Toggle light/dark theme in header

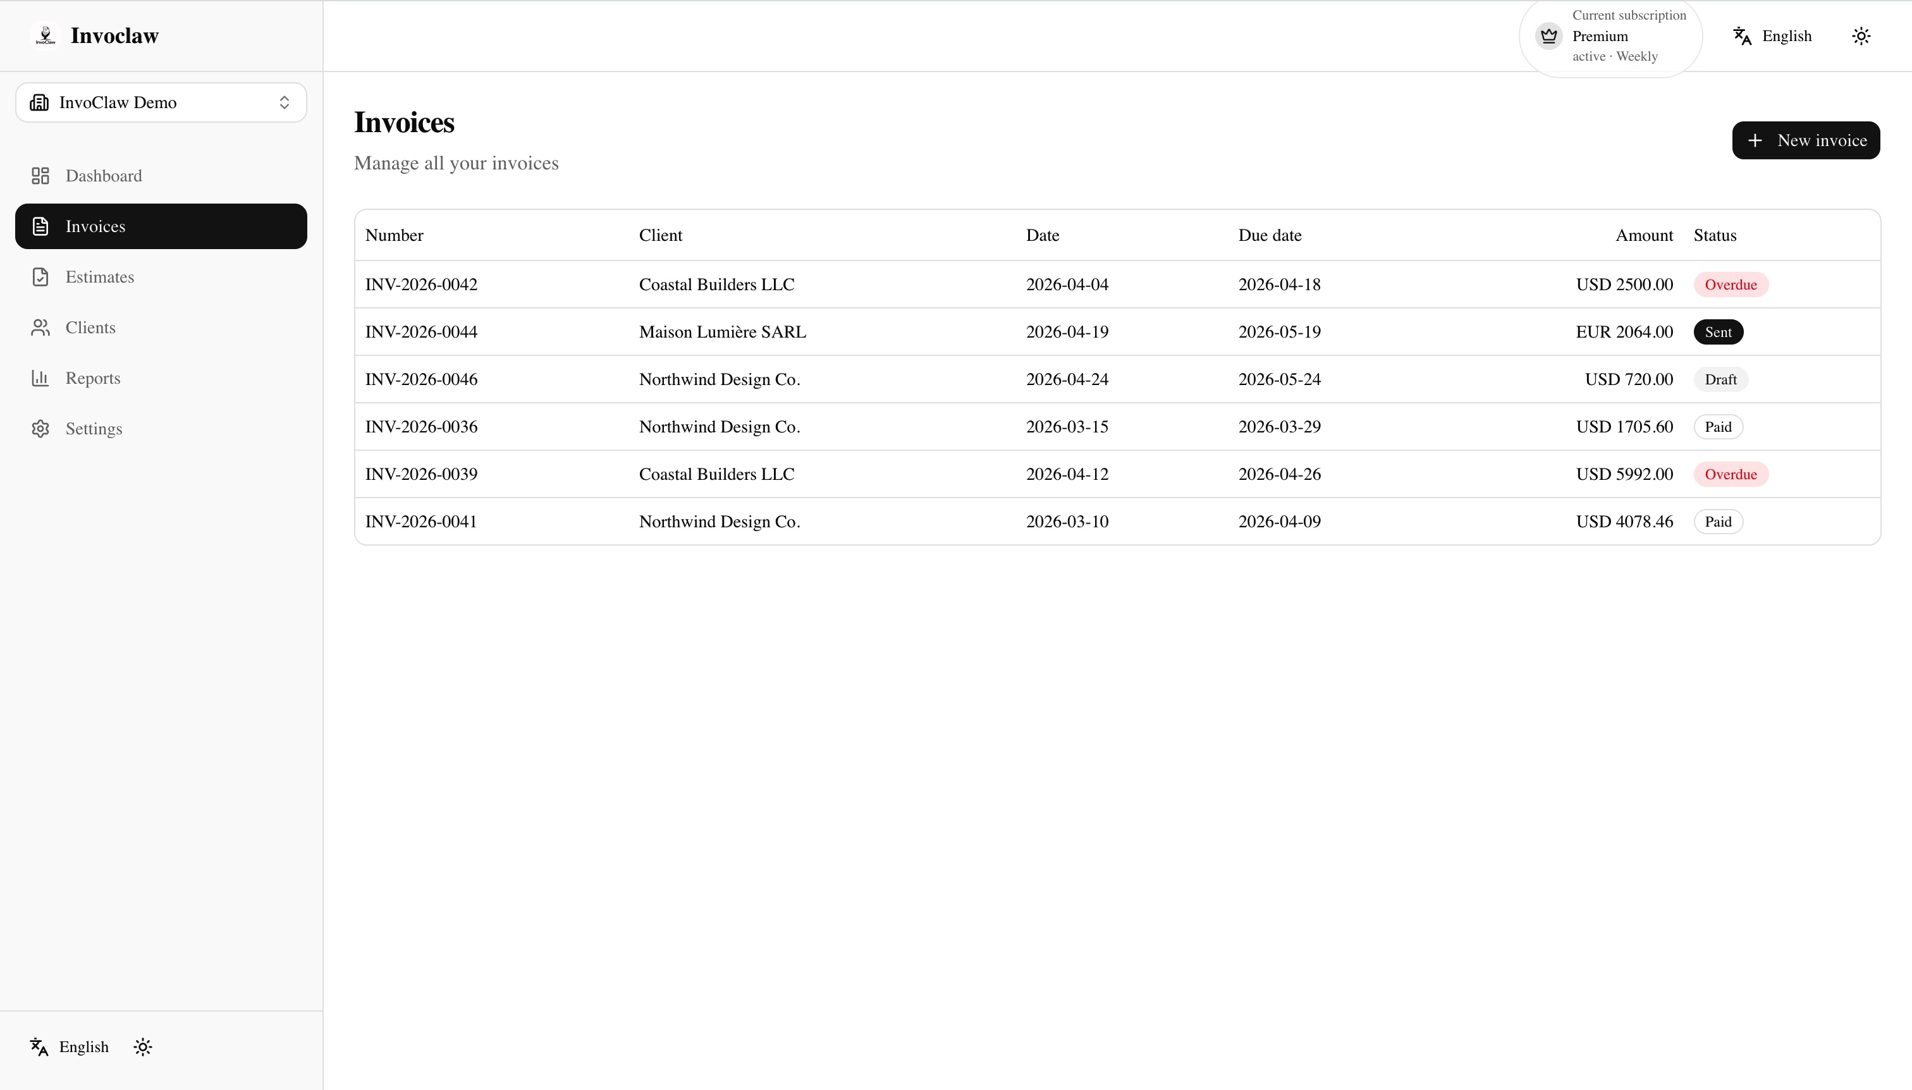[x=1861, y=36]
